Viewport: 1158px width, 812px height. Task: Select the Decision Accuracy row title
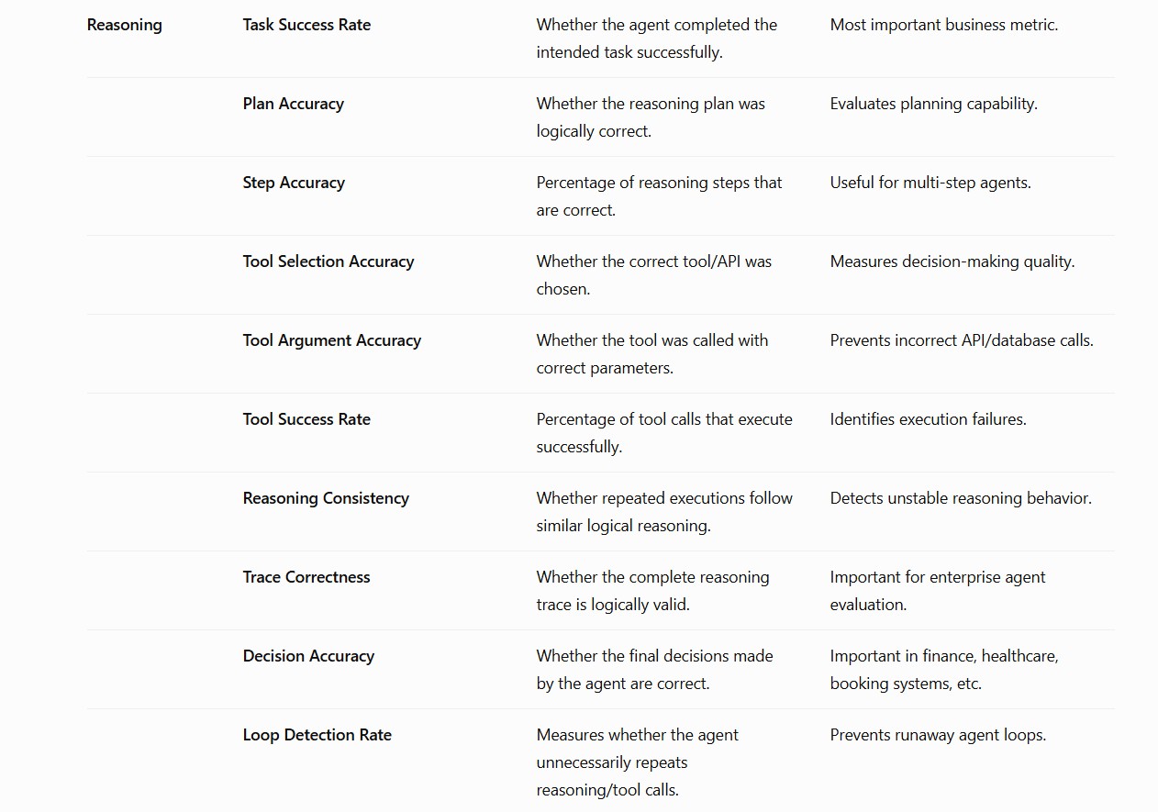pyautogui.click(x=308, y=657)
